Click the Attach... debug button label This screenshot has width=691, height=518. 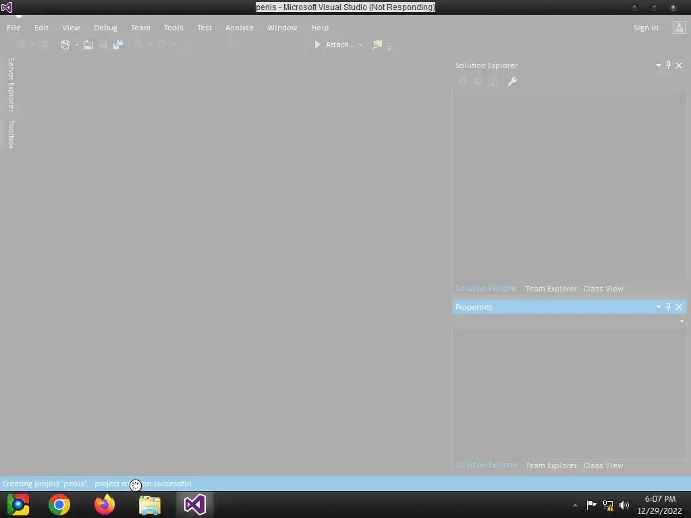pos(339,45)
